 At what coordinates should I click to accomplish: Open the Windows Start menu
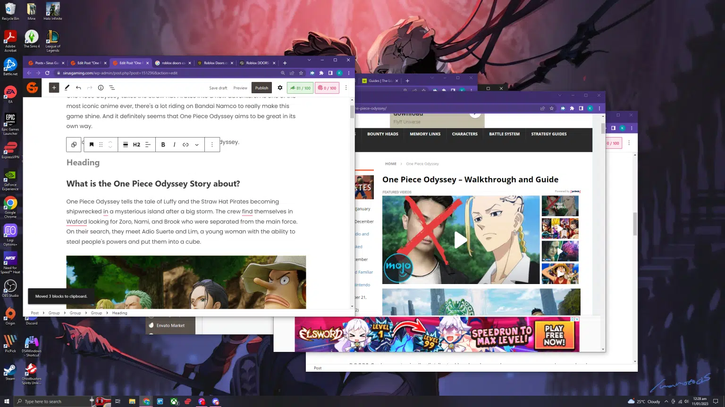[7, 401]
